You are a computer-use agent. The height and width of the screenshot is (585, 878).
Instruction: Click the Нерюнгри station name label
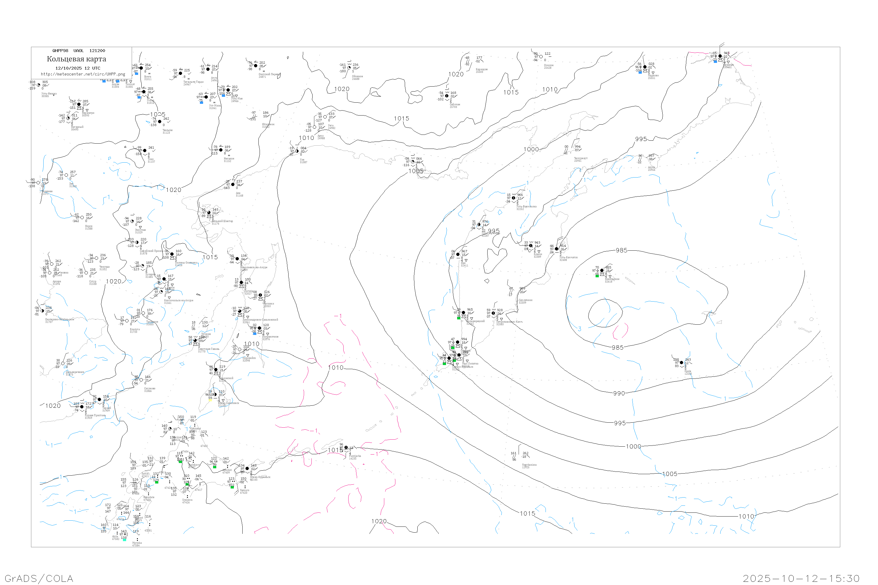(x=88, y=113)
